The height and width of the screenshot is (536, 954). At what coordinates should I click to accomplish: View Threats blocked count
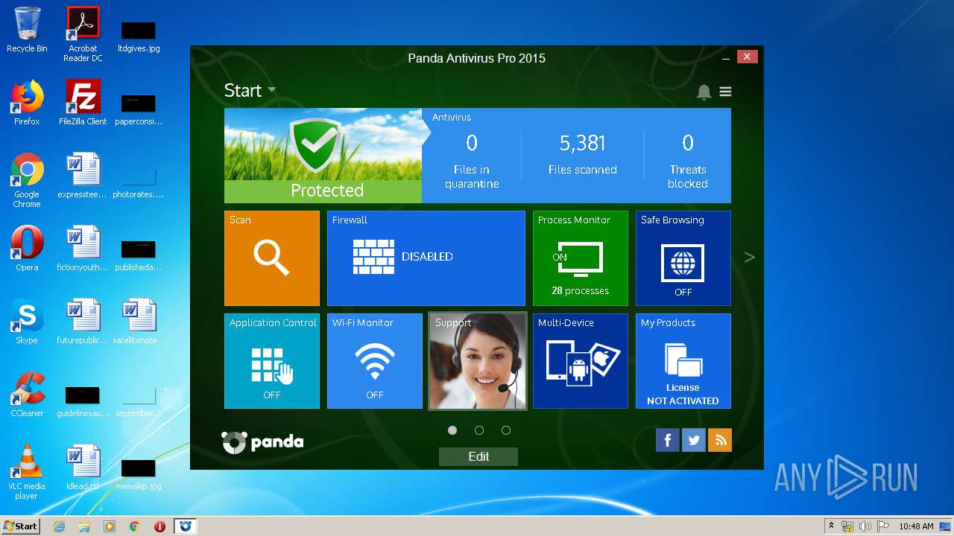688,161
